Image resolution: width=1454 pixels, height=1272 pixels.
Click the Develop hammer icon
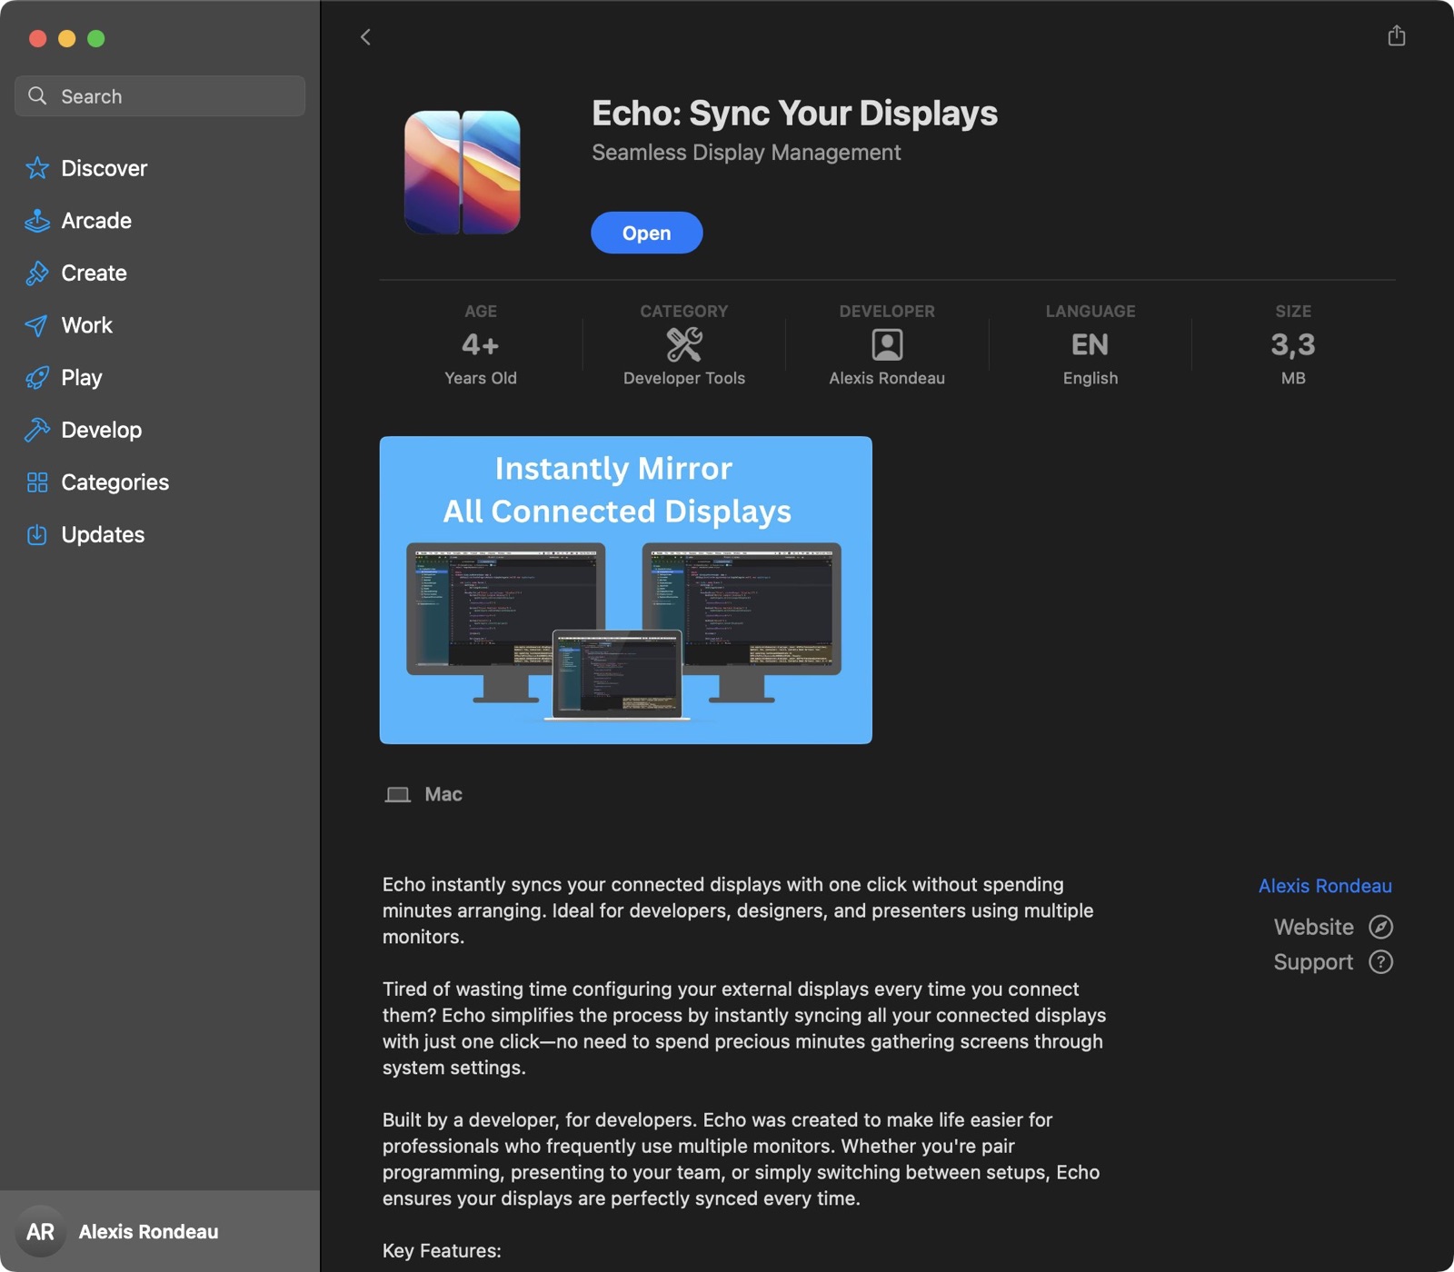pyautogui.click(x=37, y=430)
